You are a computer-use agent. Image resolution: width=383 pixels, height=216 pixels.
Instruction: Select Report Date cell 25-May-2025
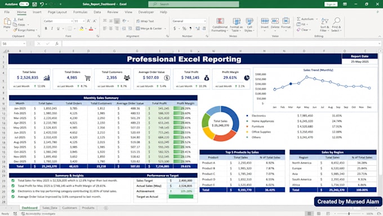click(360, 61)
